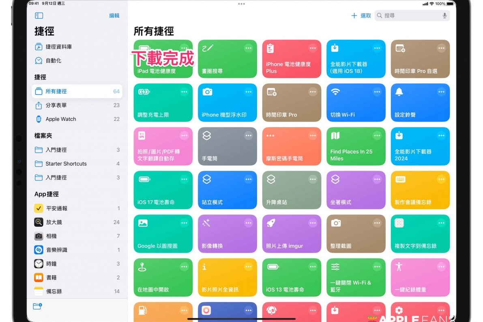Open the Starter Shortcuts folder
483x322 pixels.
click(x=66, y=163)
